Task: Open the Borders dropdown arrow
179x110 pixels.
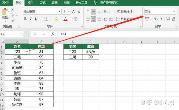Action: (51, 19)
